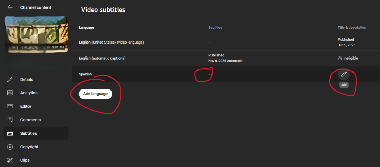This screenshot has height=167, width=380.
Task: Click the lock icon beside Ineligible
Action: (340, 58)
